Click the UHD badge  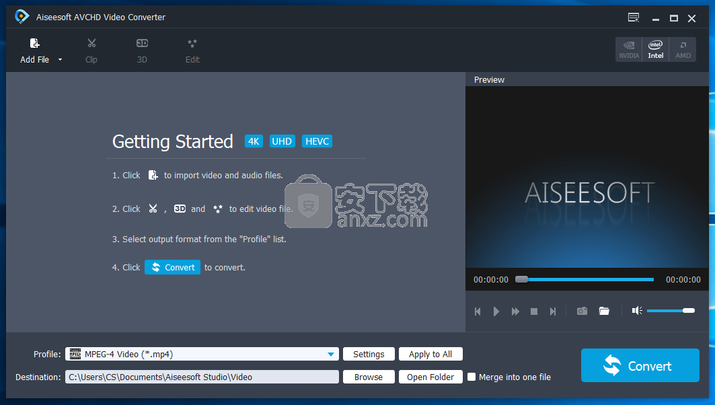282,141
